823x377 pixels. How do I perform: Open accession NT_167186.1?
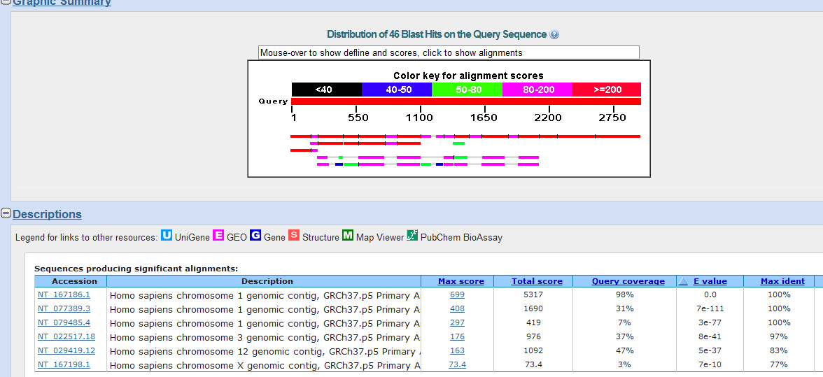pyautogui.click(x=64, y=294)
